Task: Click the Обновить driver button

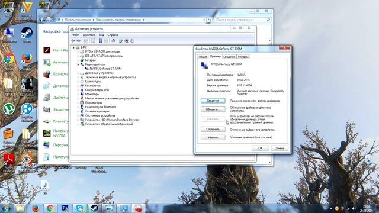Action: click(213, 109)
